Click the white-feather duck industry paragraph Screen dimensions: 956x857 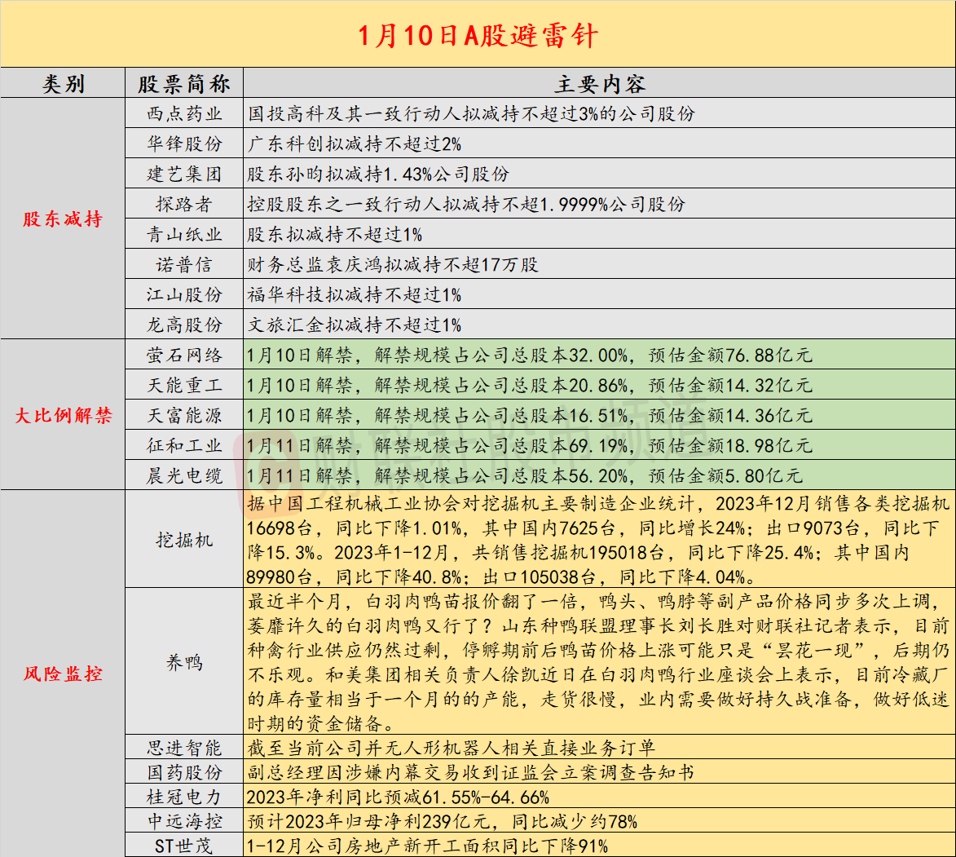(598, 662)
